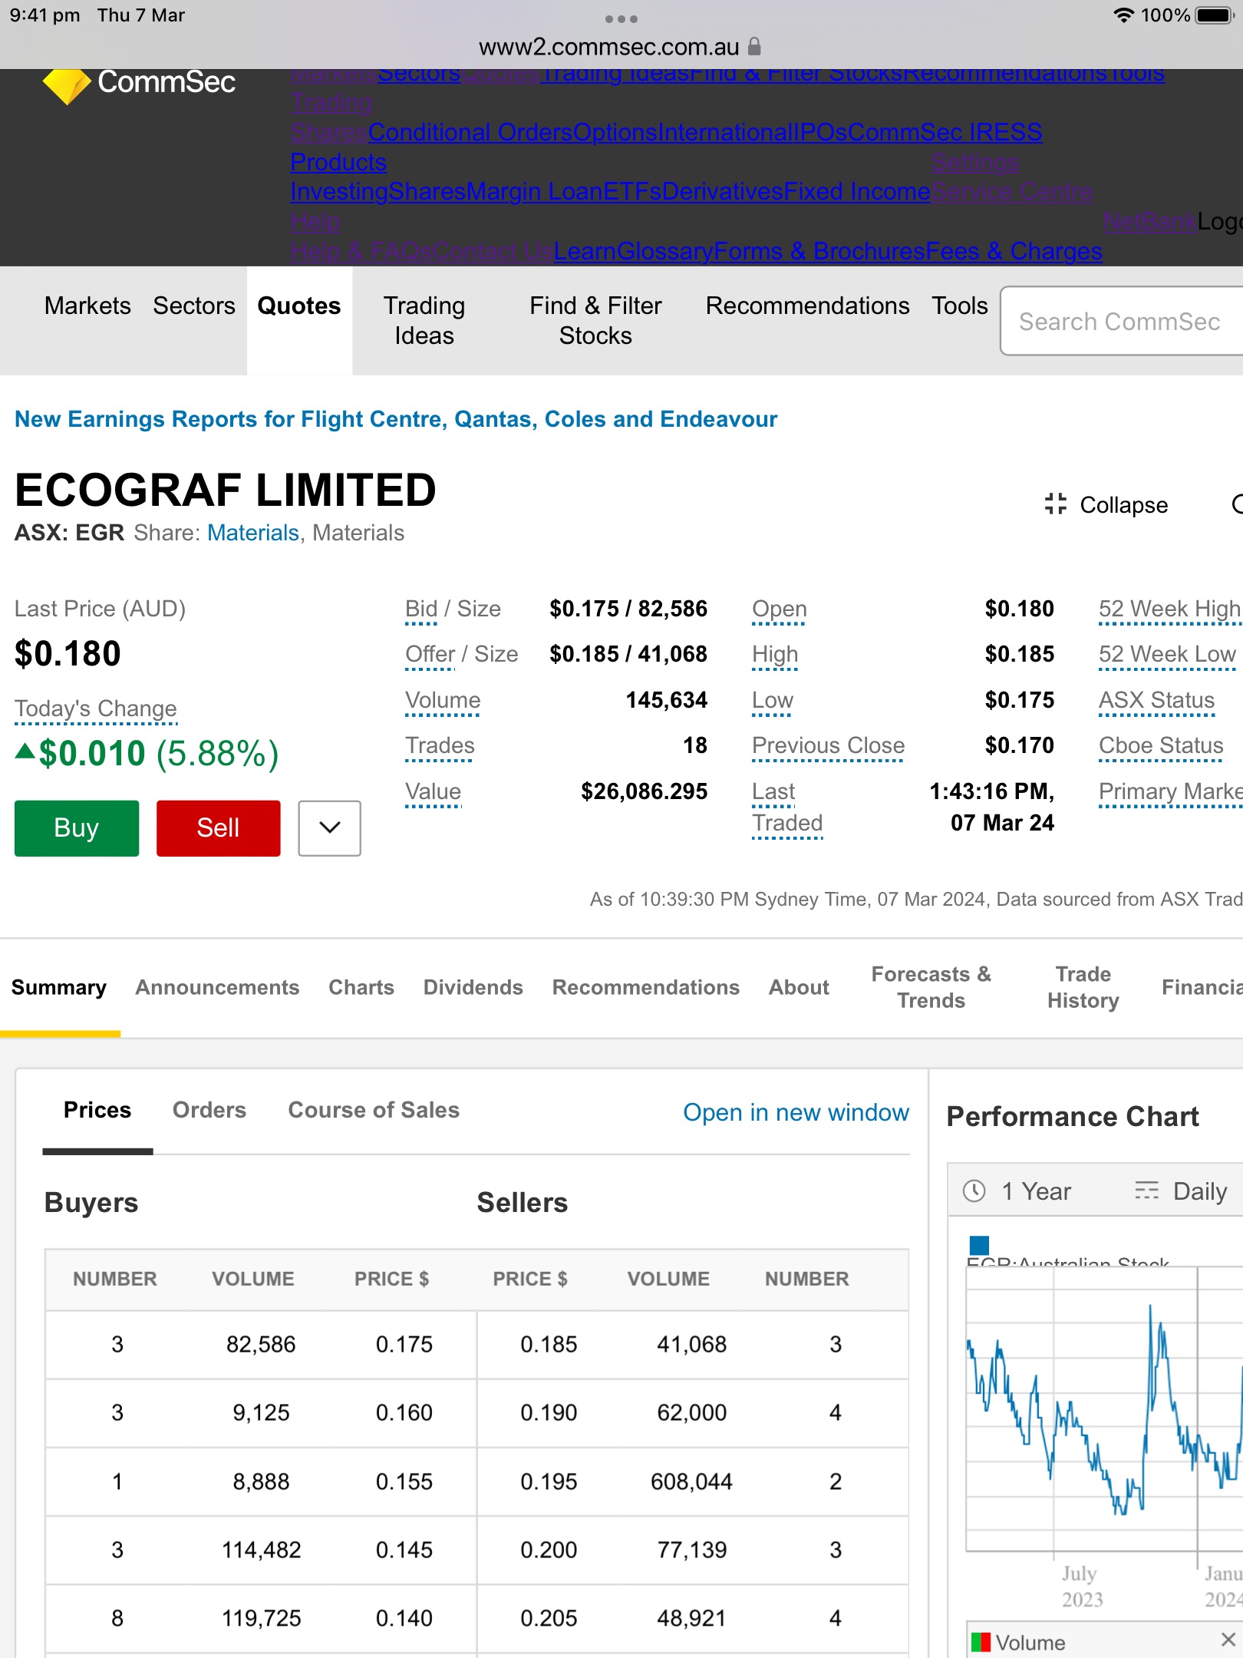Expand the dropdown arrow next to Sell
This screenshot has height=1658, width=1243.
pyautogui.click(x=329, y=827)
